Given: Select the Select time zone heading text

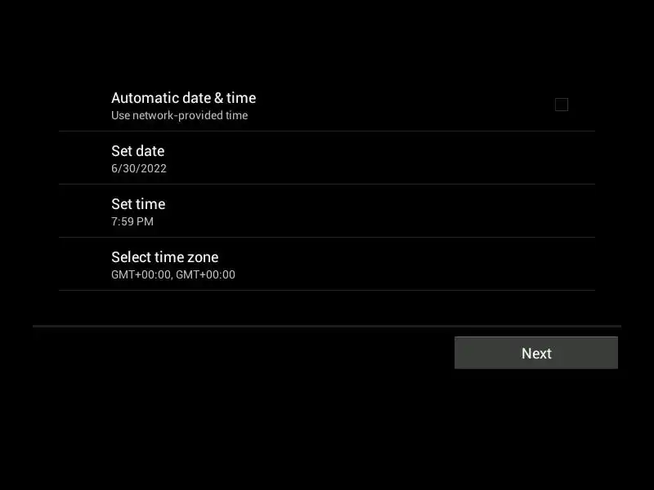Looking at the screenshot, I should click(165, 257).
